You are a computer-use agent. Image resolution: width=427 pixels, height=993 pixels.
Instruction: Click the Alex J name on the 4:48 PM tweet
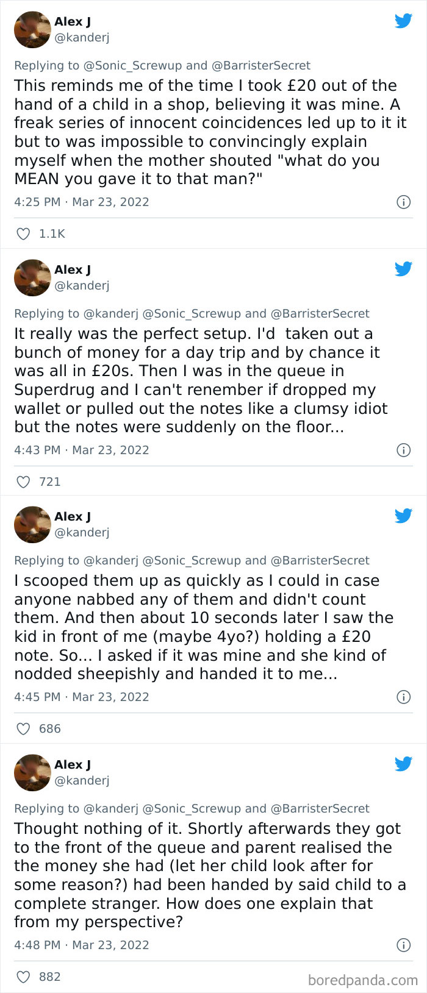[x=73, y=764]
